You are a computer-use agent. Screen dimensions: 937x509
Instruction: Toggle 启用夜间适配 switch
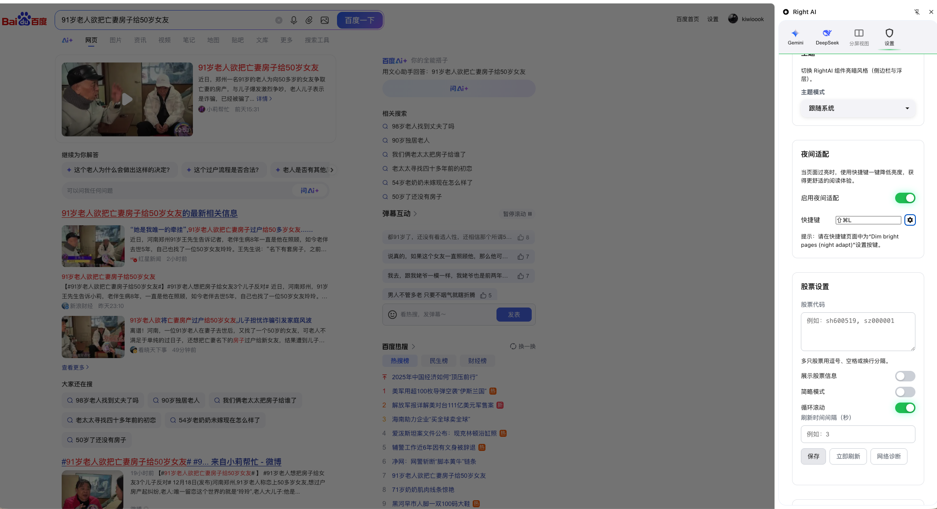[x=905, y=198]
